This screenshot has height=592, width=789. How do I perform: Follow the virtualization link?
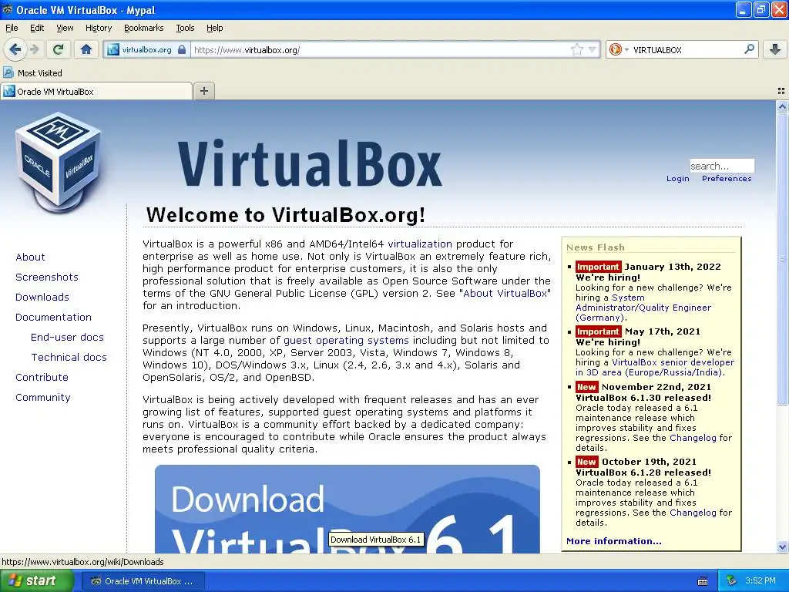[x=420, y=244]
